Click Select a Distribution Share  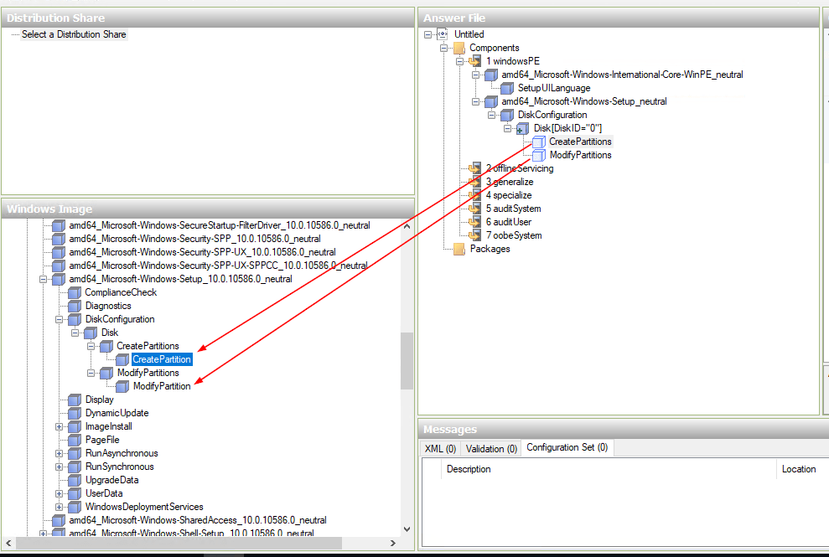click(x=74, y=34)
